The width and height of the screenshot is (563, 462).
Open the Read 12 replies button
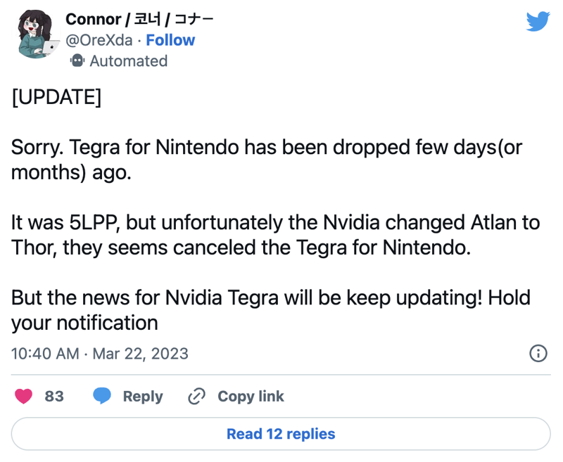pyautogui.click(x=281, y=434)
